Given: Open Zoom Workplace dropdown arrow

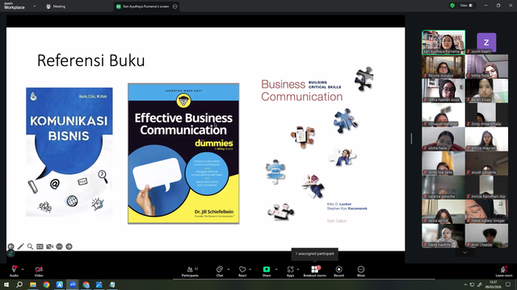Looking at the screenshot, I should tap(34, 6).
